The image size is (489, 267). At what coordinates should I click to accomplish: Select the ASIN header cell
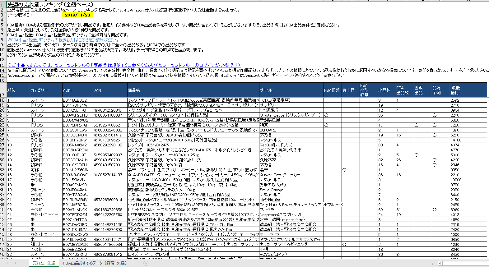[77, 90]
